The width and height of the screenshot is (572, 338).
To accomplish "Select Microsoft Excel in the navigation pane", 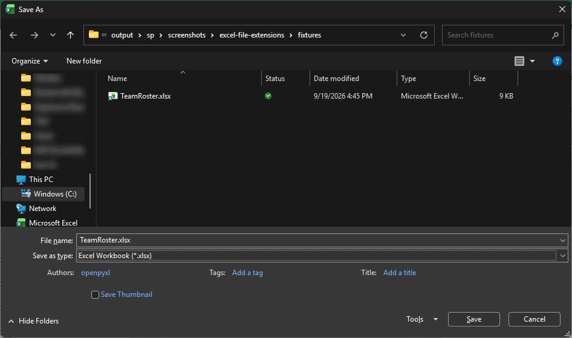I will click(x=53, y=223).
